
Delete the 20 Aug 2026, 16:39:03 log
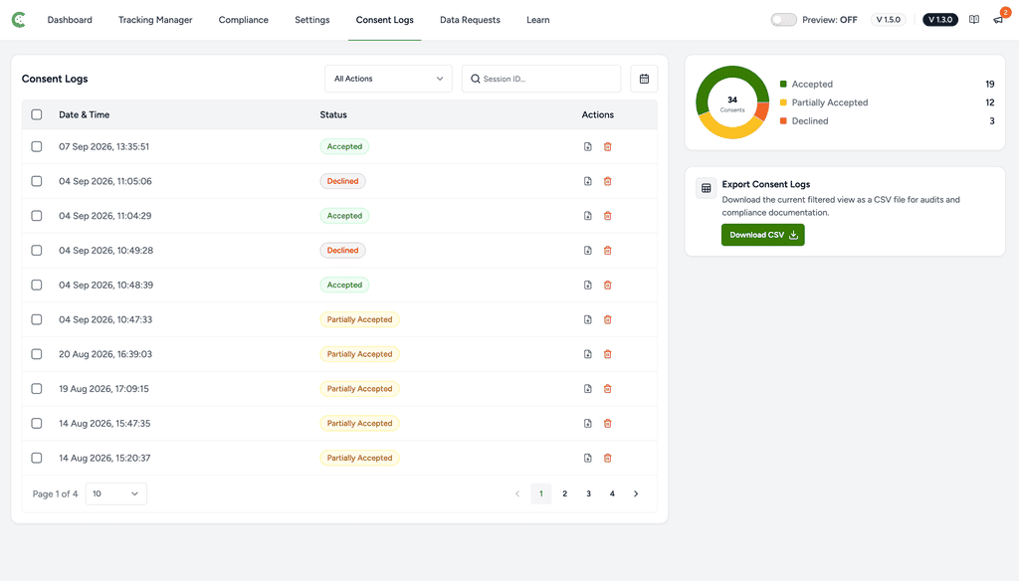pos(608,354)
